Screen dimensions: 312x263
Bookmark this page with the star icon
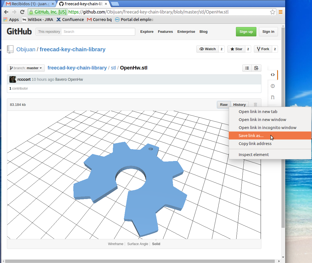tap(272, 12)
